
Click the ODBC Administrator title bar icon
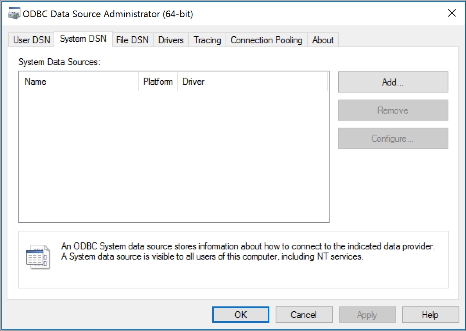click(14, 13)
